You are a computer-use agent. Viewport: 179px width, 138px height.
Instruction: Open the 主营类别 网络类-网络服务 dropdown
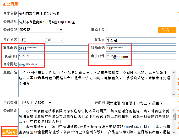[35, 103]
